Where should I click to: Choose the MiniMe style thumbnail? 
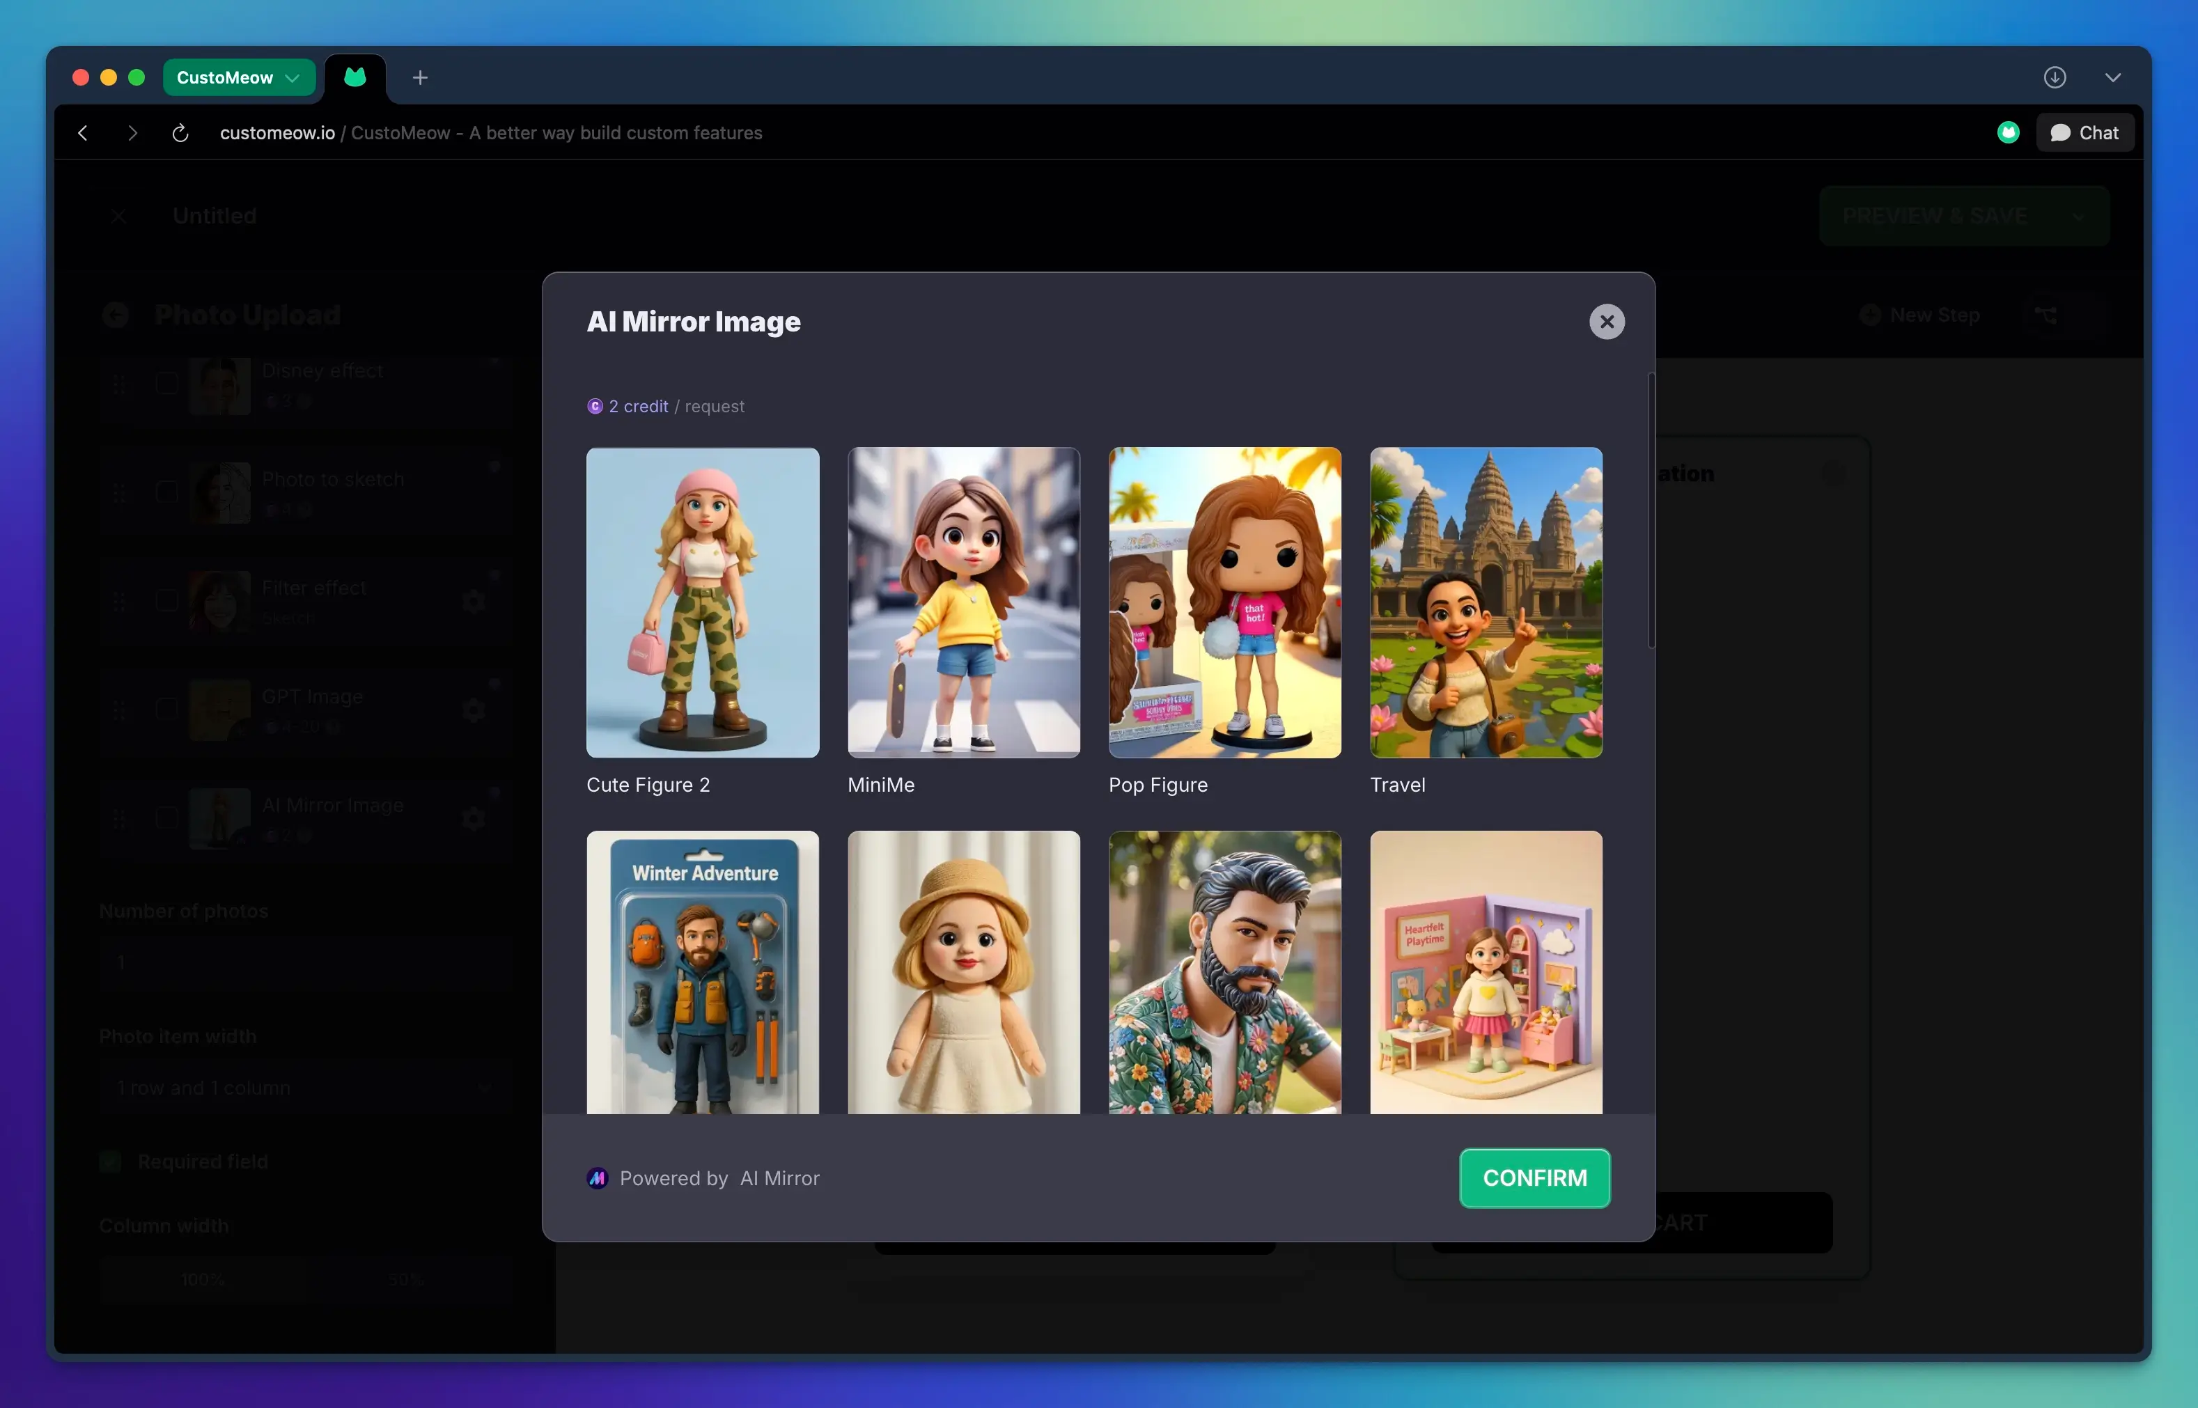[x=964, y=602]
